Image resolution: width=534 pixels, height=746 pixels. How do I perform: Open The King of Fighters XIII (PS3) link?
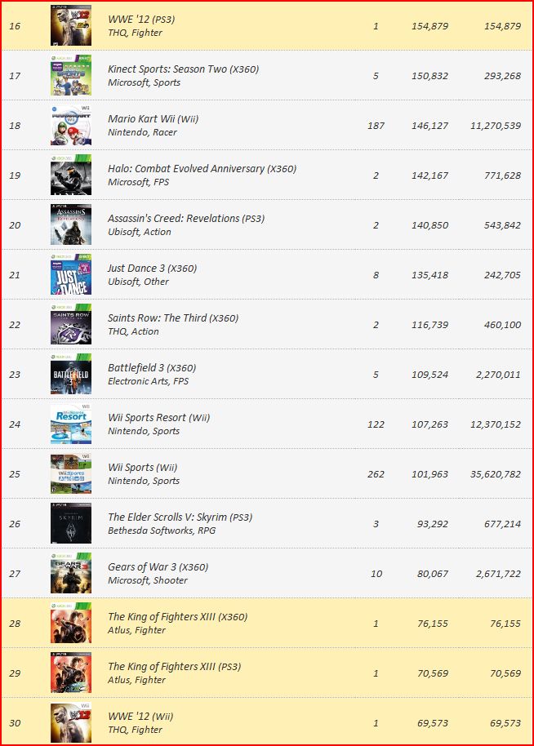(175, 666)
